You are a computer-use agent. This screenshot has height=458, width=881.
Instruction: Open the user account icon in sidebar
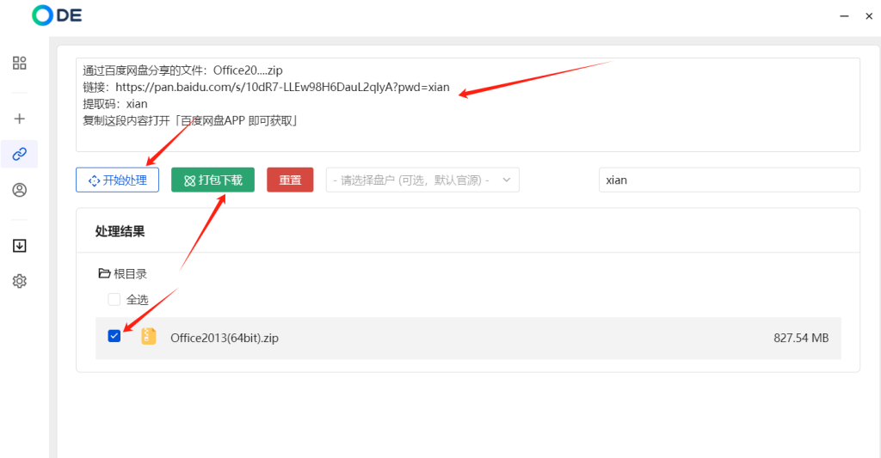[x=20, y=190]
